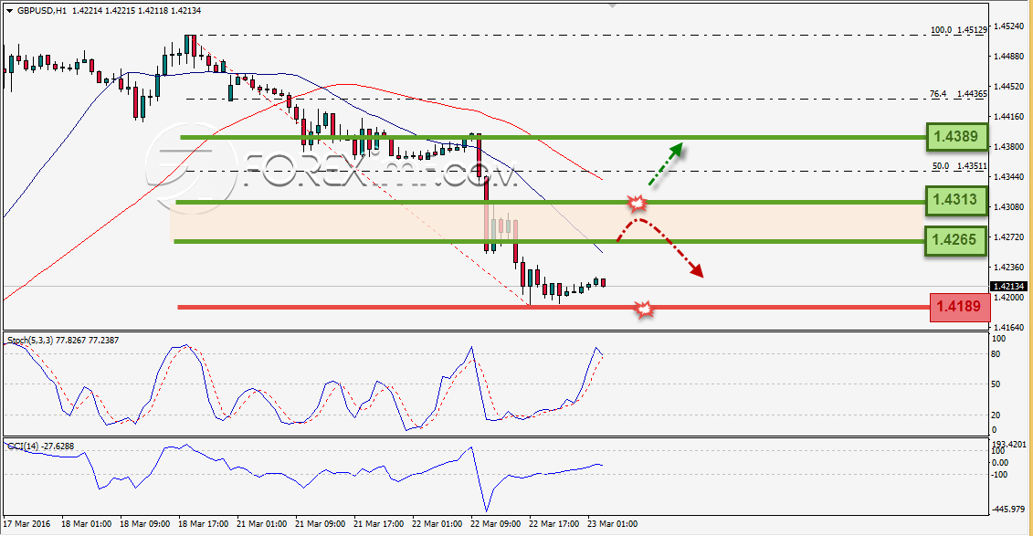Click the current price tag 1.42134
The width and height of the screenshot is (1033, 536).
point(1008,287)
